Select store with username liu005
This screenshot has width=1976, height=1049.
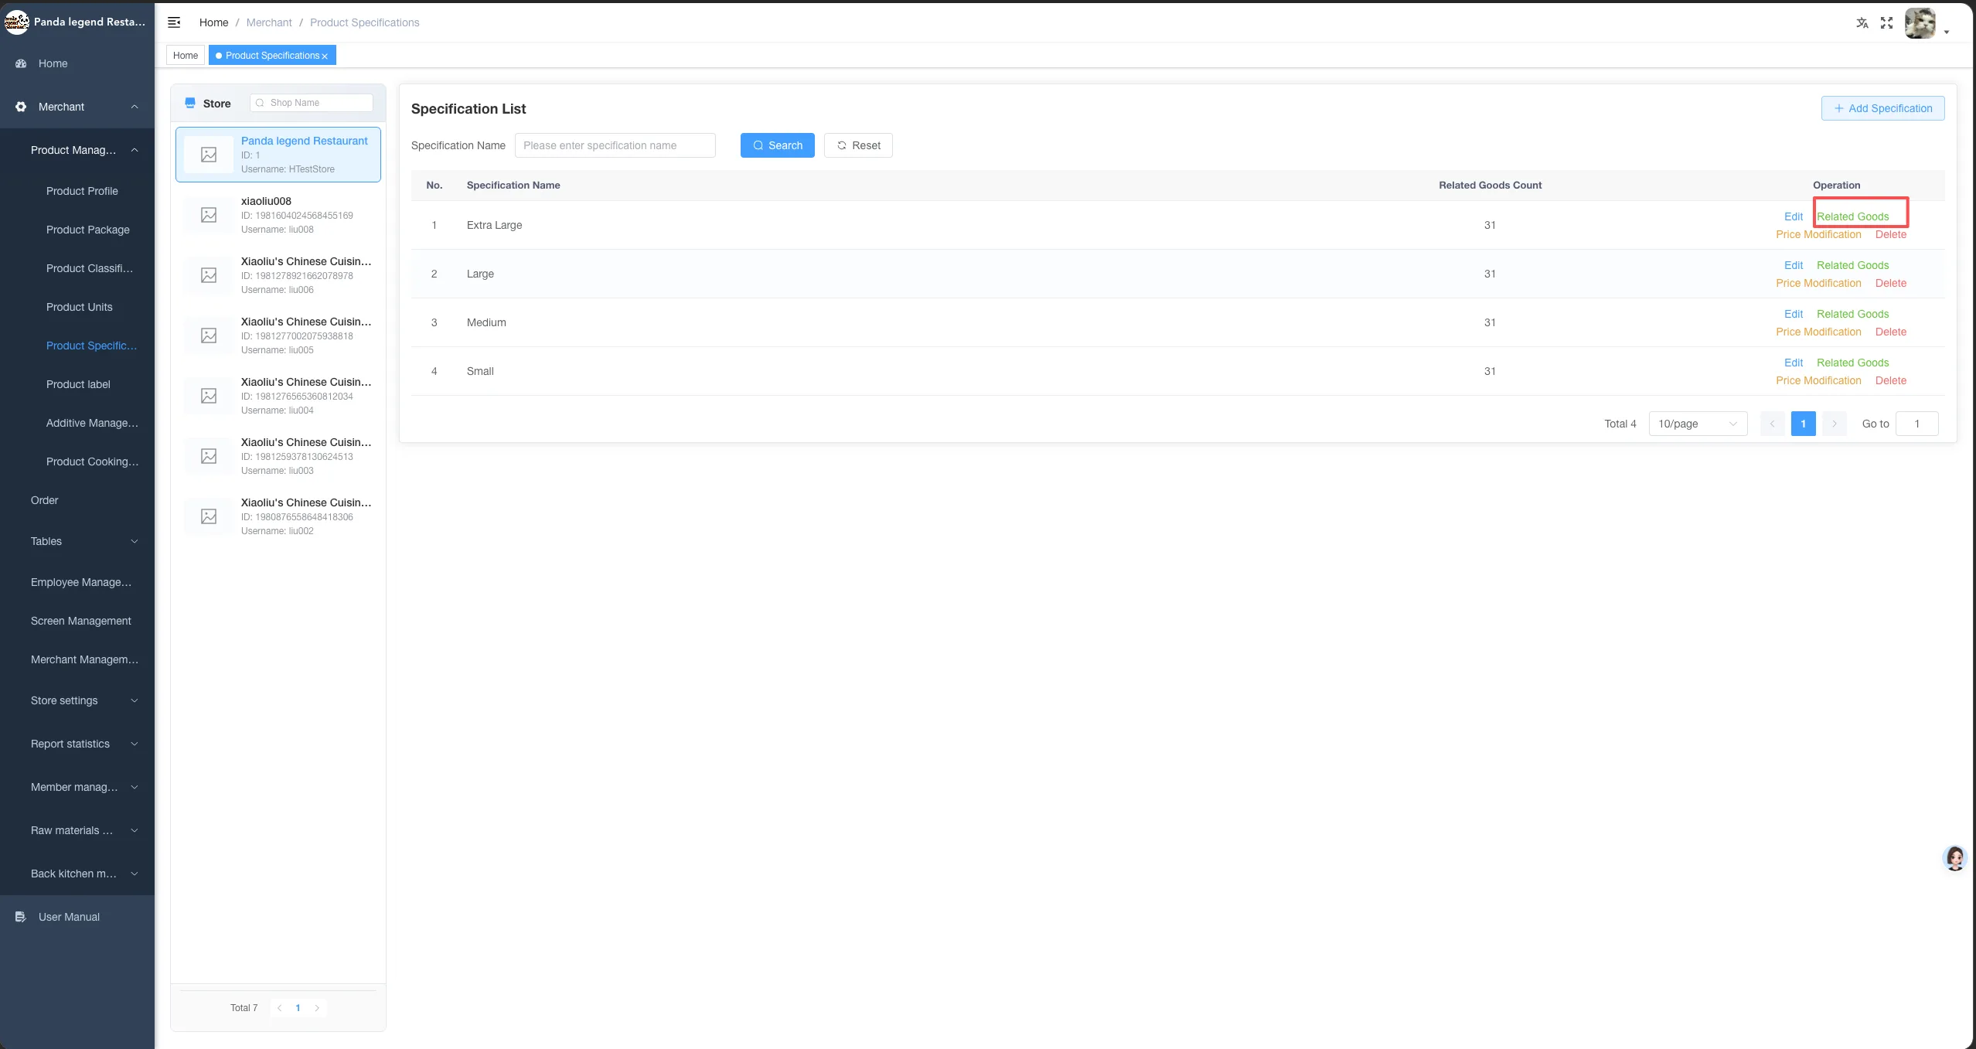pyautogui.click(x=278, y=335)
